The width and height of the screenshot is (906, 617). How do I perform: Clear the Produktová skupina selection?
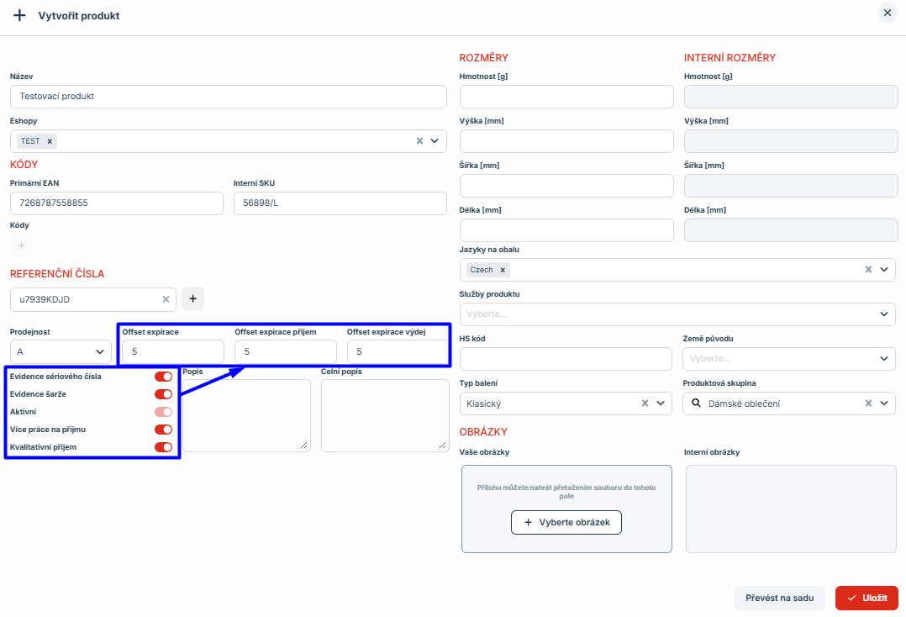[x=869, y=403]
